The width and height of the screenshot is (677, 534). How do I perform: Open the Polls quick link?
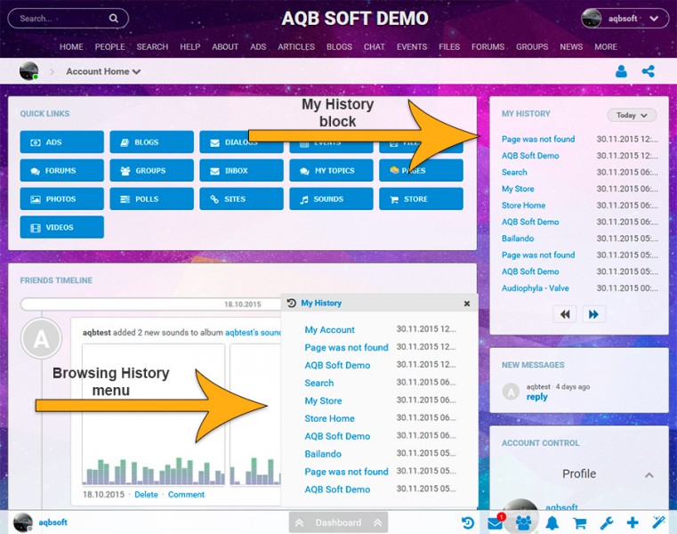pyautogui.click(x=151, y=199)
